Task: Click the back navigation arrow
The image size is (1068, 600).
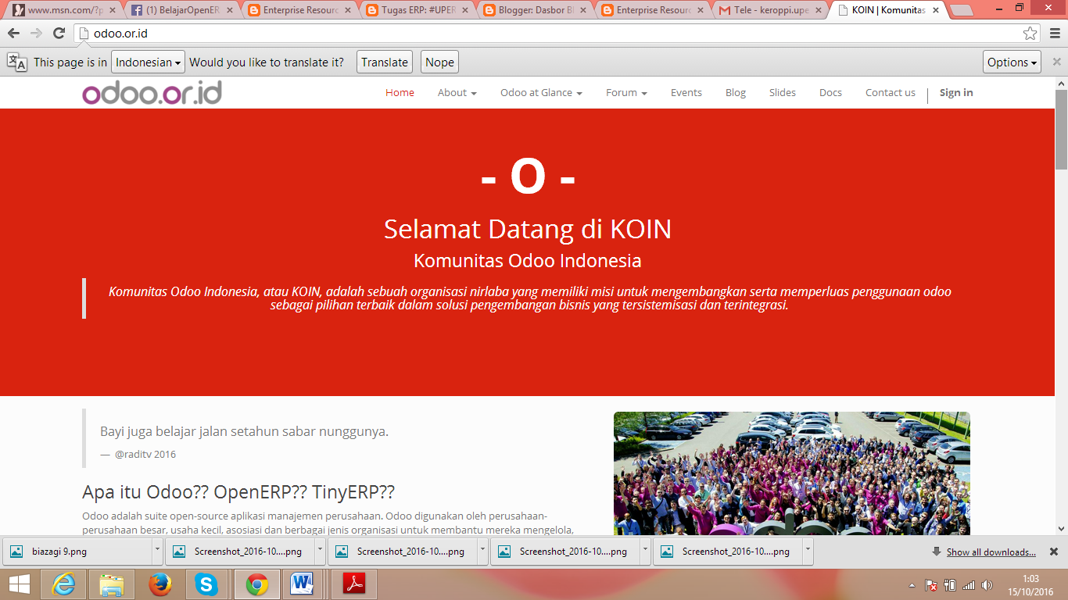Action: pos(13,34)
